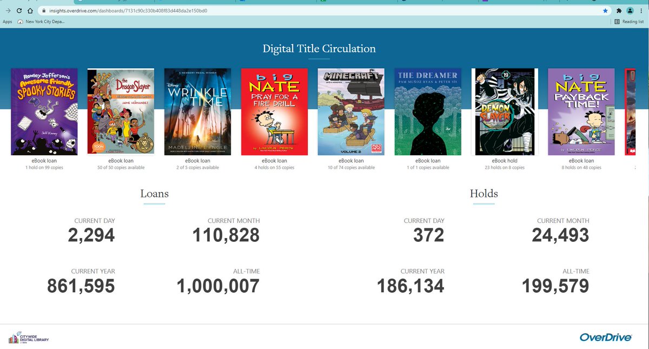The image size is (649, 349).
Task: Click the Holds section heading
Action: tap(484, 193)
